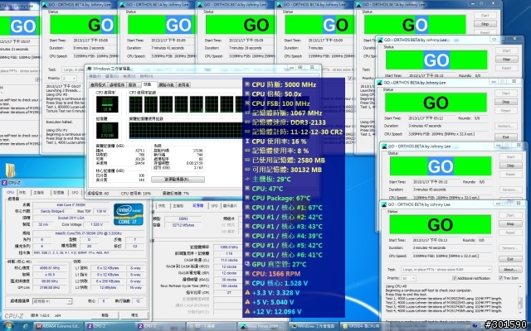Open Test dropdown in ORTHOS window started 05:13
Screen dimensions: 531x331
446,270
